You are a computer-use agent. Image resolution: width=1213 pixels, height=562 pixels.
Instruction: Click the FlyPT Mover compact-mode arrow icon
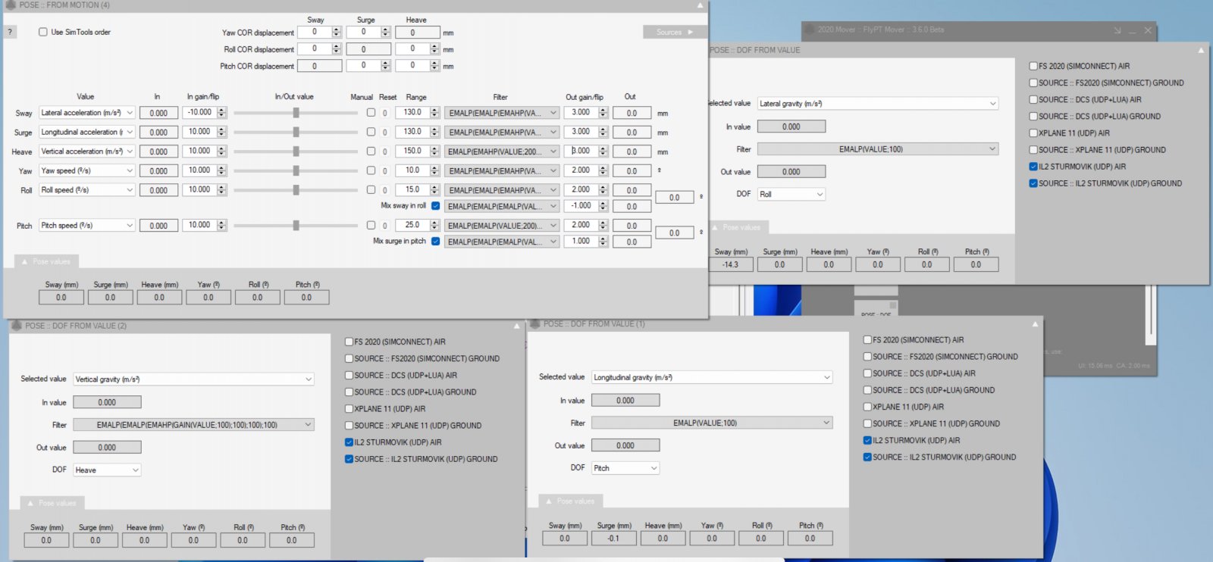(x=1117, y=30)
